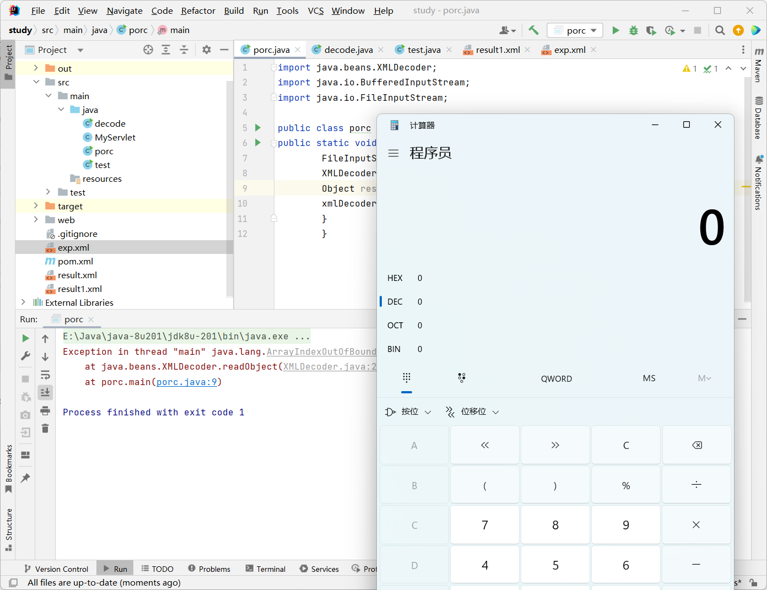This screenshot has width=767, height=590.
Task: Expand all in Project panel icon
Action: 166,50
